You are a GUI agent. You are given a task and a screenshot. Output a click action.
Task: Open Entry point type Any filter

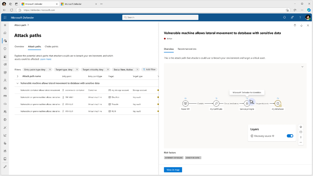tap(35, 70)
